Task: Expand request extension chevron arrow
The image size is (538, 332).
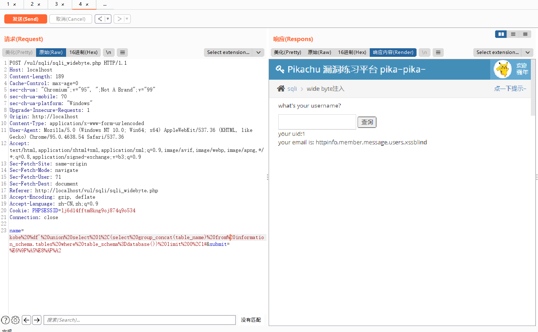Action: pyautogui.click(x=258, y=52)
